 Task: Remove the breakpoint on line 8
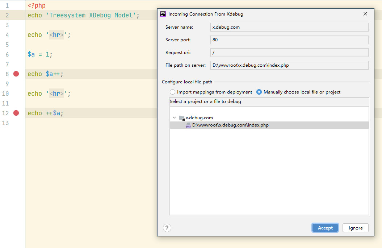point(16,74)
